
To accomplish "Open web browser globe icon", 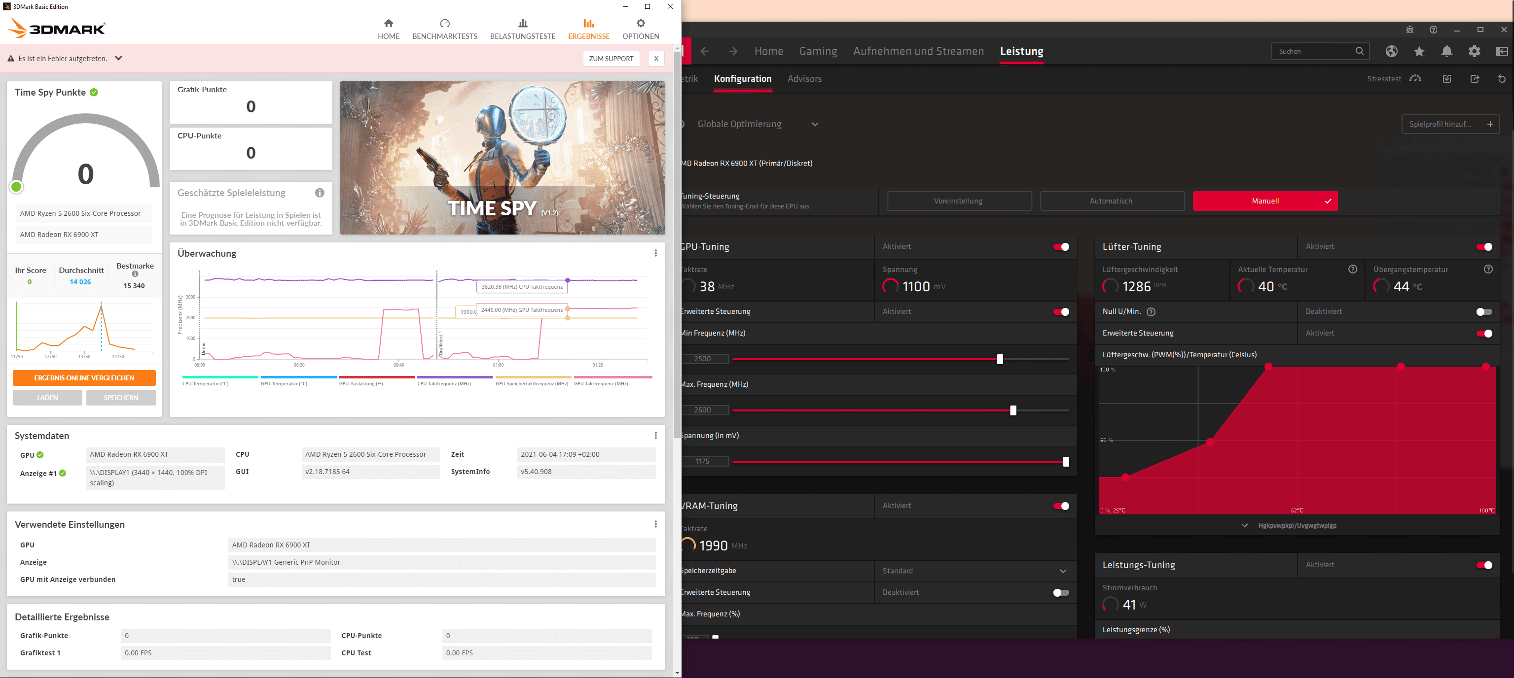I will [x=1391, y=52].
